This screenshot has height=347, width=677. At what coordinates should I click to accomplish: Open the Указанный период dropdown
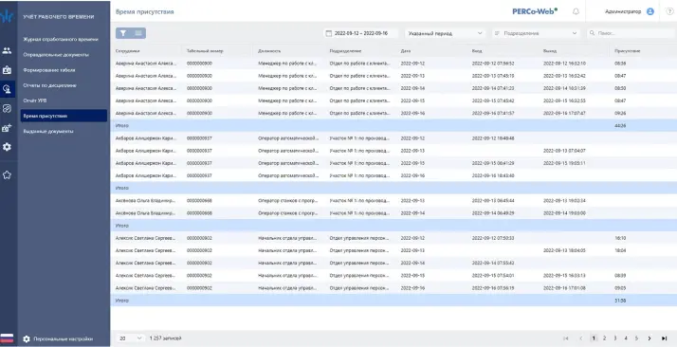445,33
